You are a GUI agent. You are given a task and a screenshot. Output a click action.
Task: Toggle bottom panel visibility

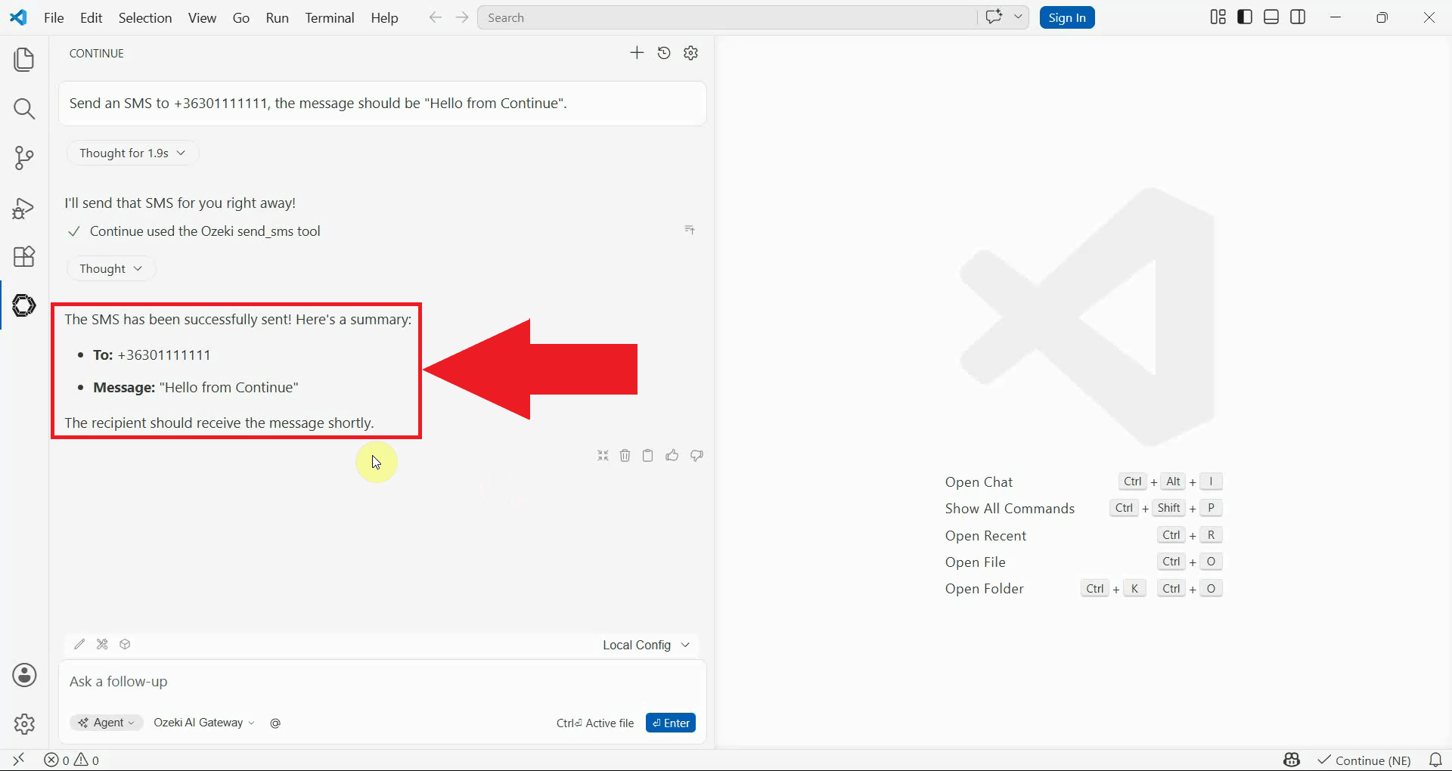pyautogui.click(x=1271, y=17)
